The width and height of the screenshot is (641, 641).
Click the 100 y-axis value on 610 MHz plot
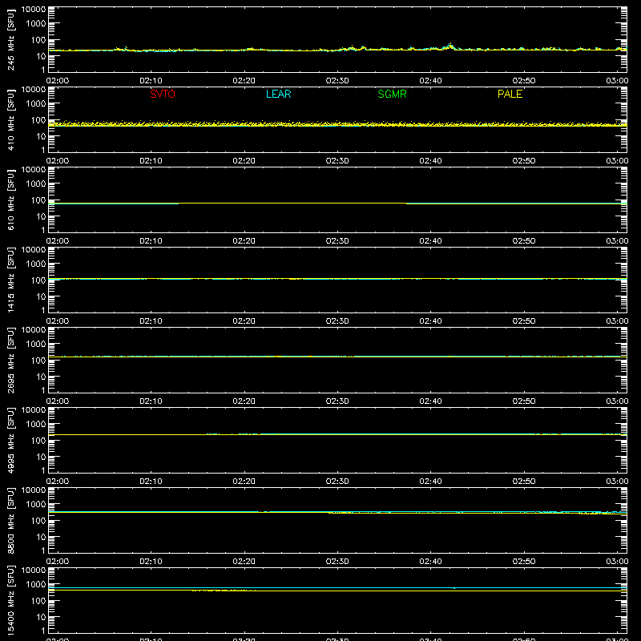point(38,200)
